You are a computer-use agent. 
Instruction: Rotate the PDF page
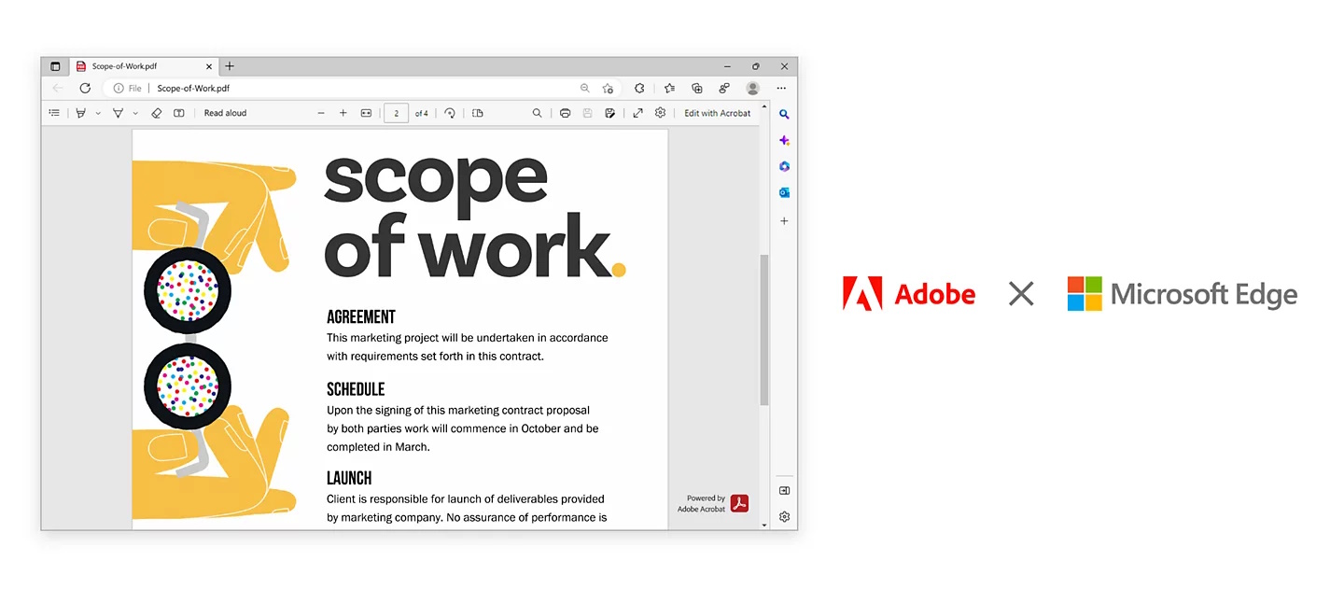coord(451,113)
